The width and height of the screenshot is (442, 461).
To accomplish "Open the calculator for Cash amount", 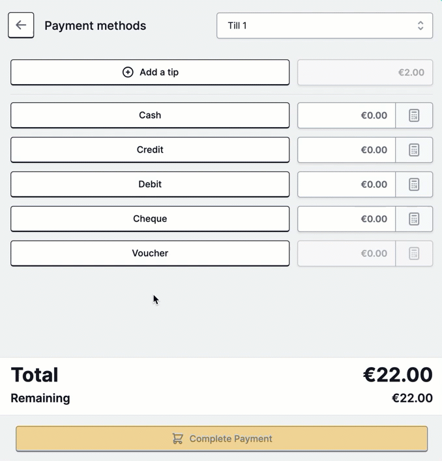I will 414,115.
